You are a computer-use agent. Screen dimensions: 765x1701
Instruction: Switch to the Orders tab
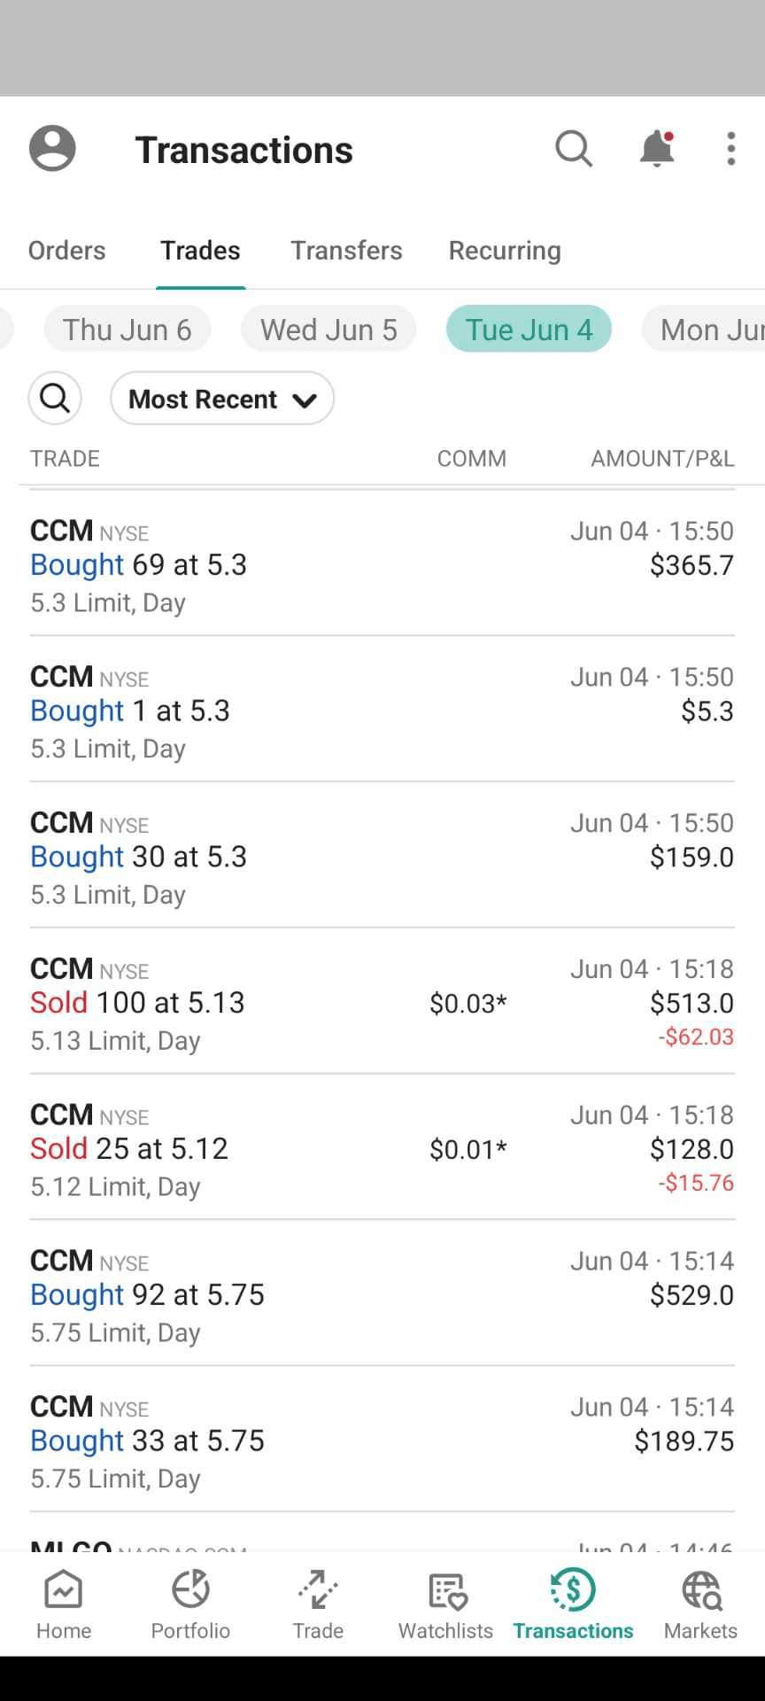66,251
